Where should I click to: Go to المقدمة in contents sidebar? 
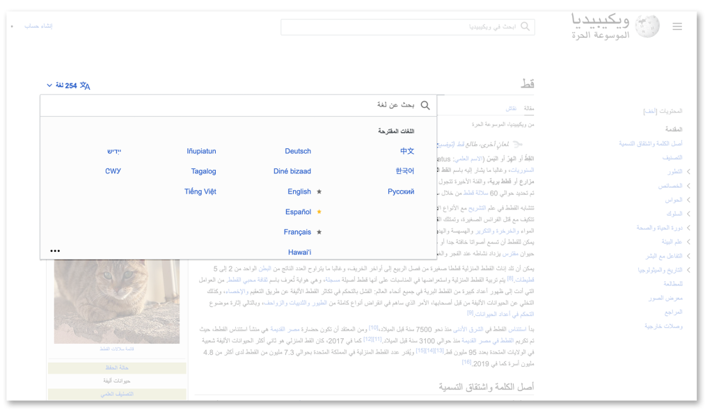[x=674, y=129]
